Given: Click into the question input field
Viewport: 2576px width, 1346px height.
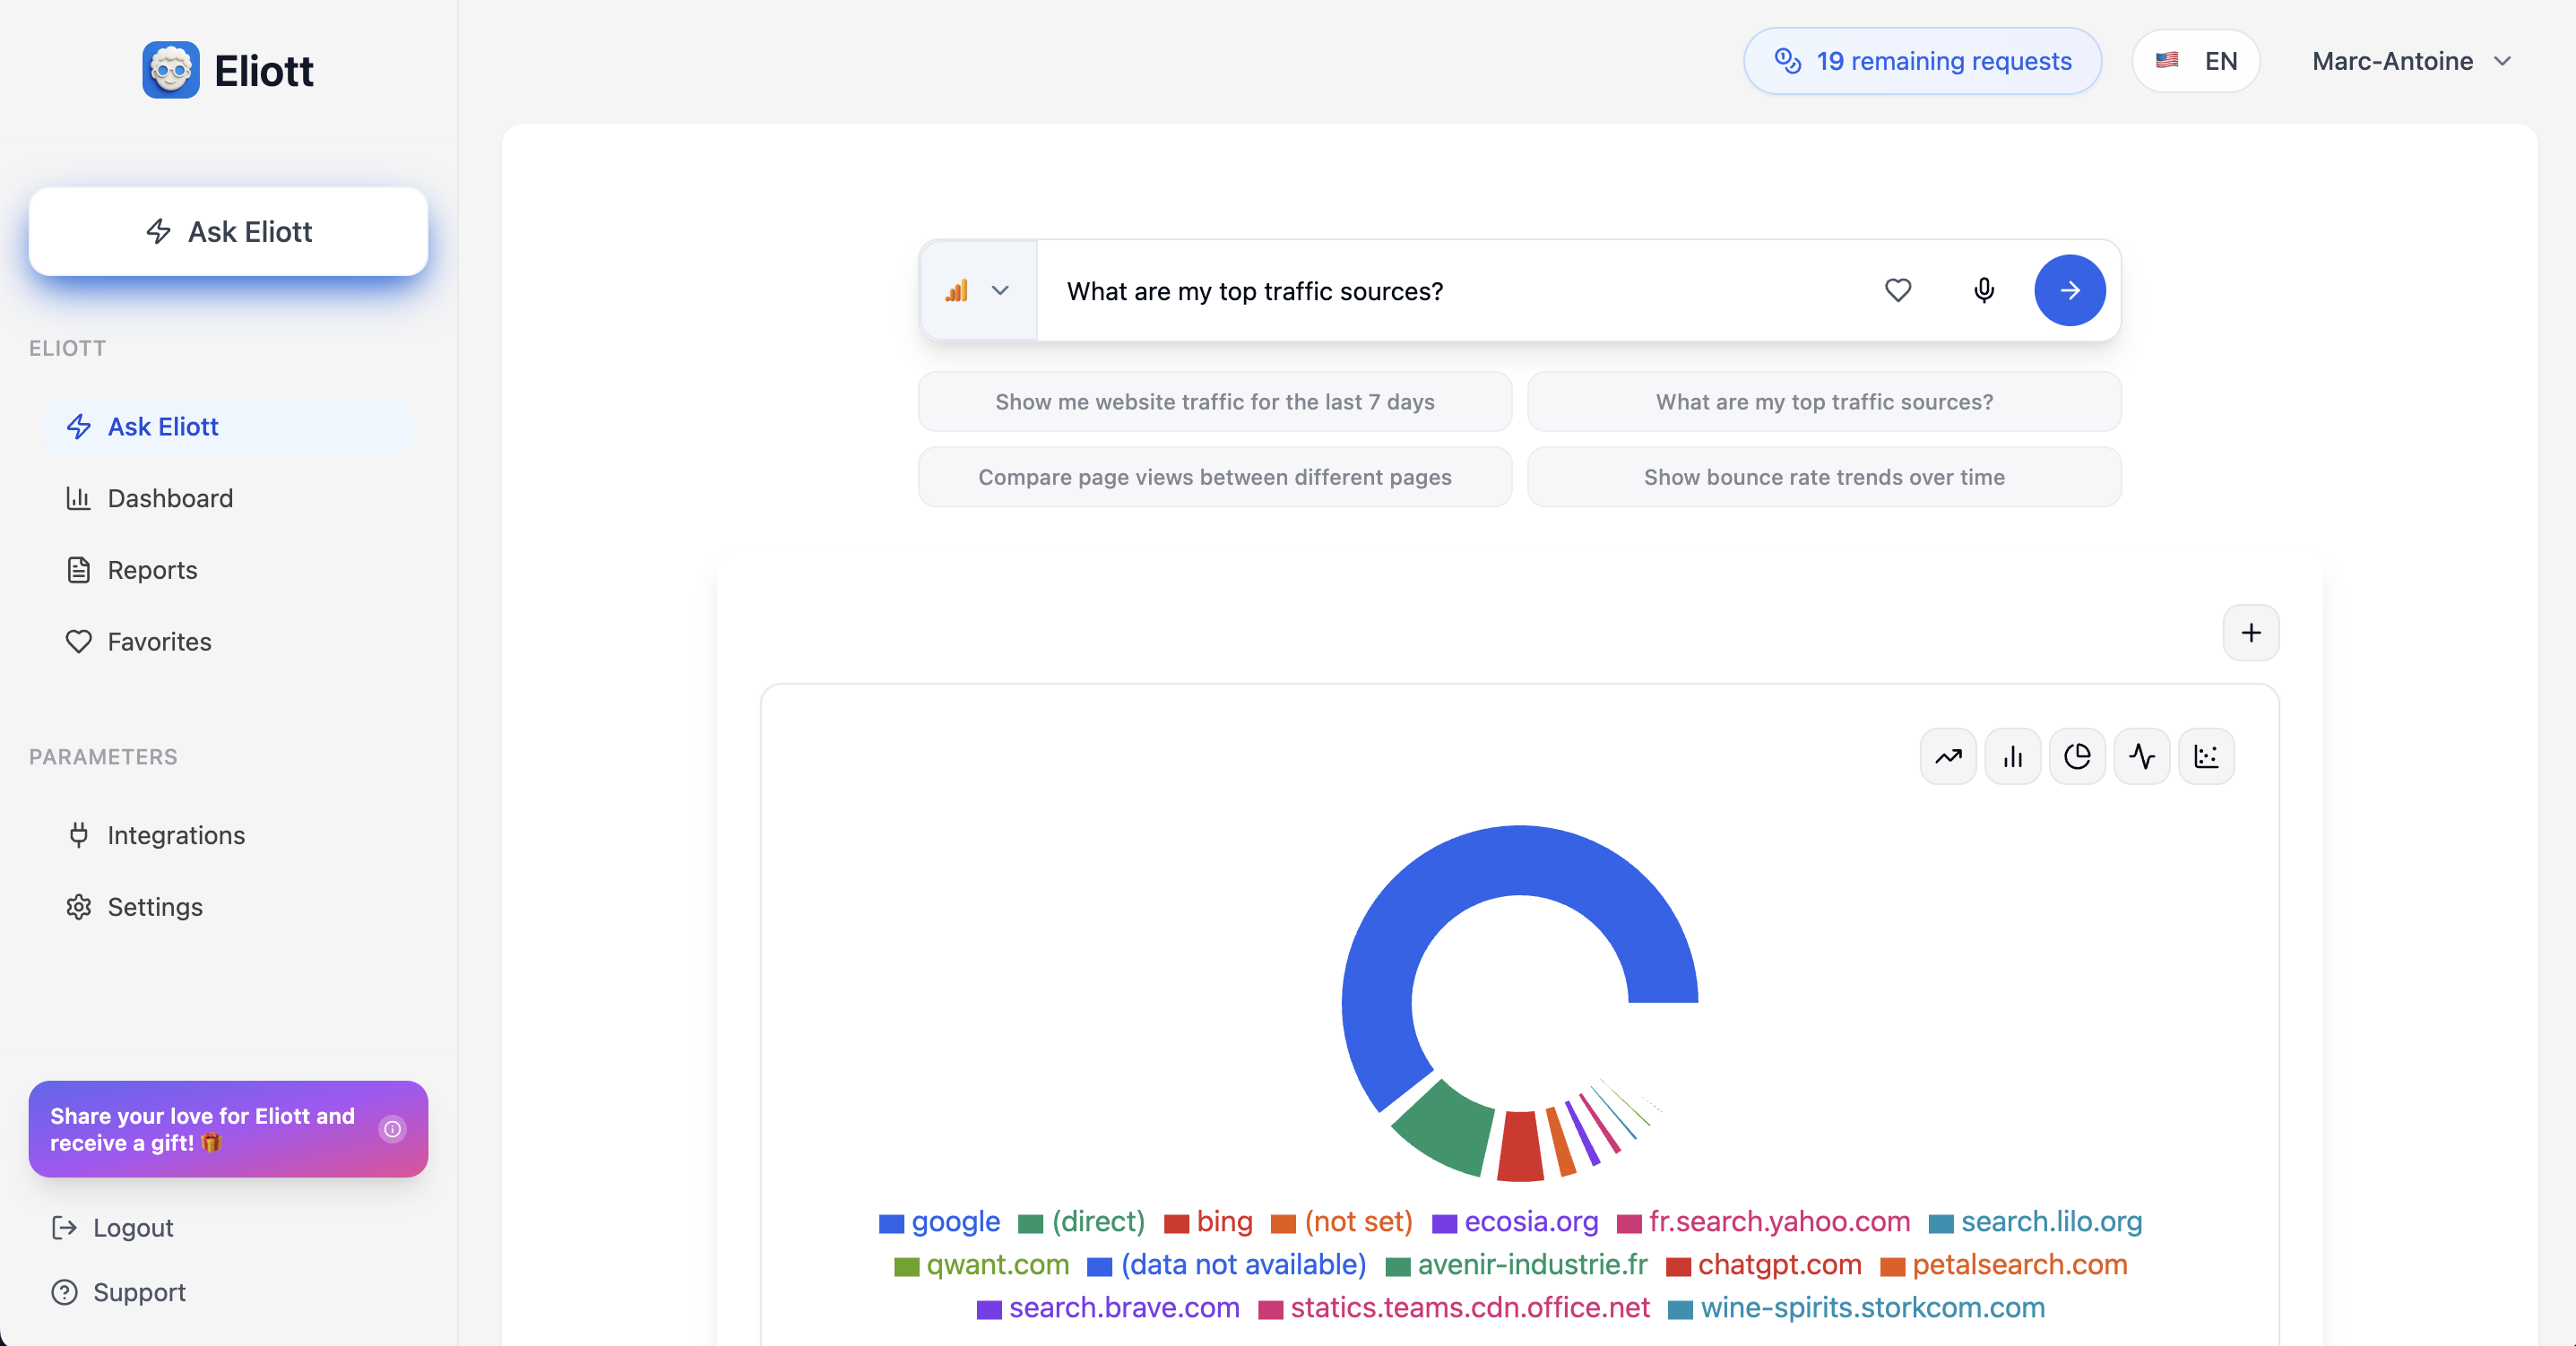Looking at the screenshot, I should [1450, 290].
